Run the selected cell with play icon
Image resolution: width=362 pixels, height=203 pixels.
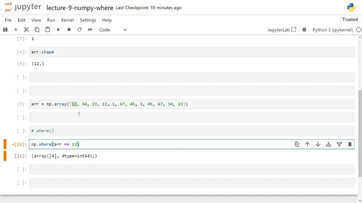tap(58, 30)
